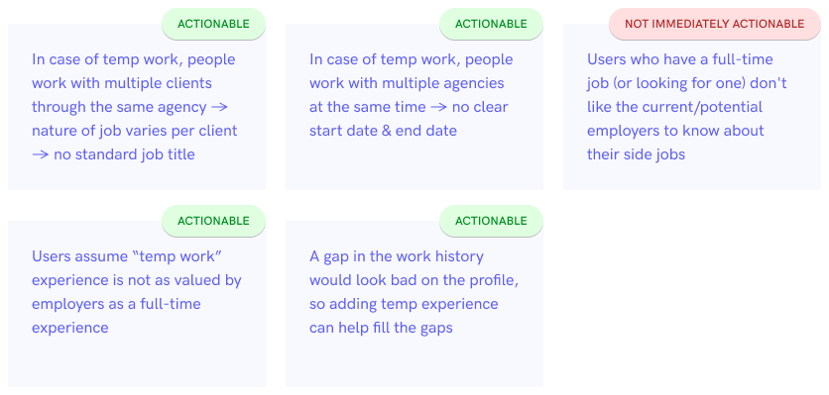Open the card about filling work history gaps
Screen dimensions: 829x395
coord(414,304)
